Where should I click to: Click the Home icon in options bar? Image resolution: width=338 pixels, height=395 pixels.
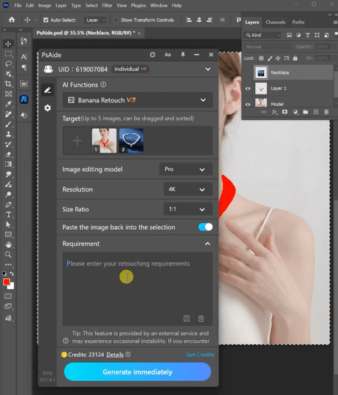click(x=12, y=20)
